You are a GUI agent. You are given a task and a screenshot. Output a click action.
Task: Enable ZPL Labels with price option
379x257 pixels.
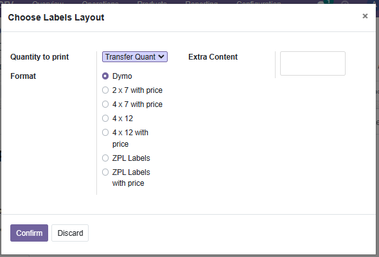coord(105,172)
